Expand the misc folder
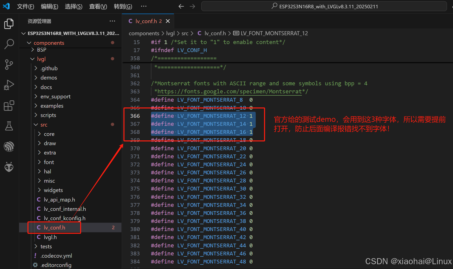Viewport: 453px width, 269px height. tap(71, 181)
